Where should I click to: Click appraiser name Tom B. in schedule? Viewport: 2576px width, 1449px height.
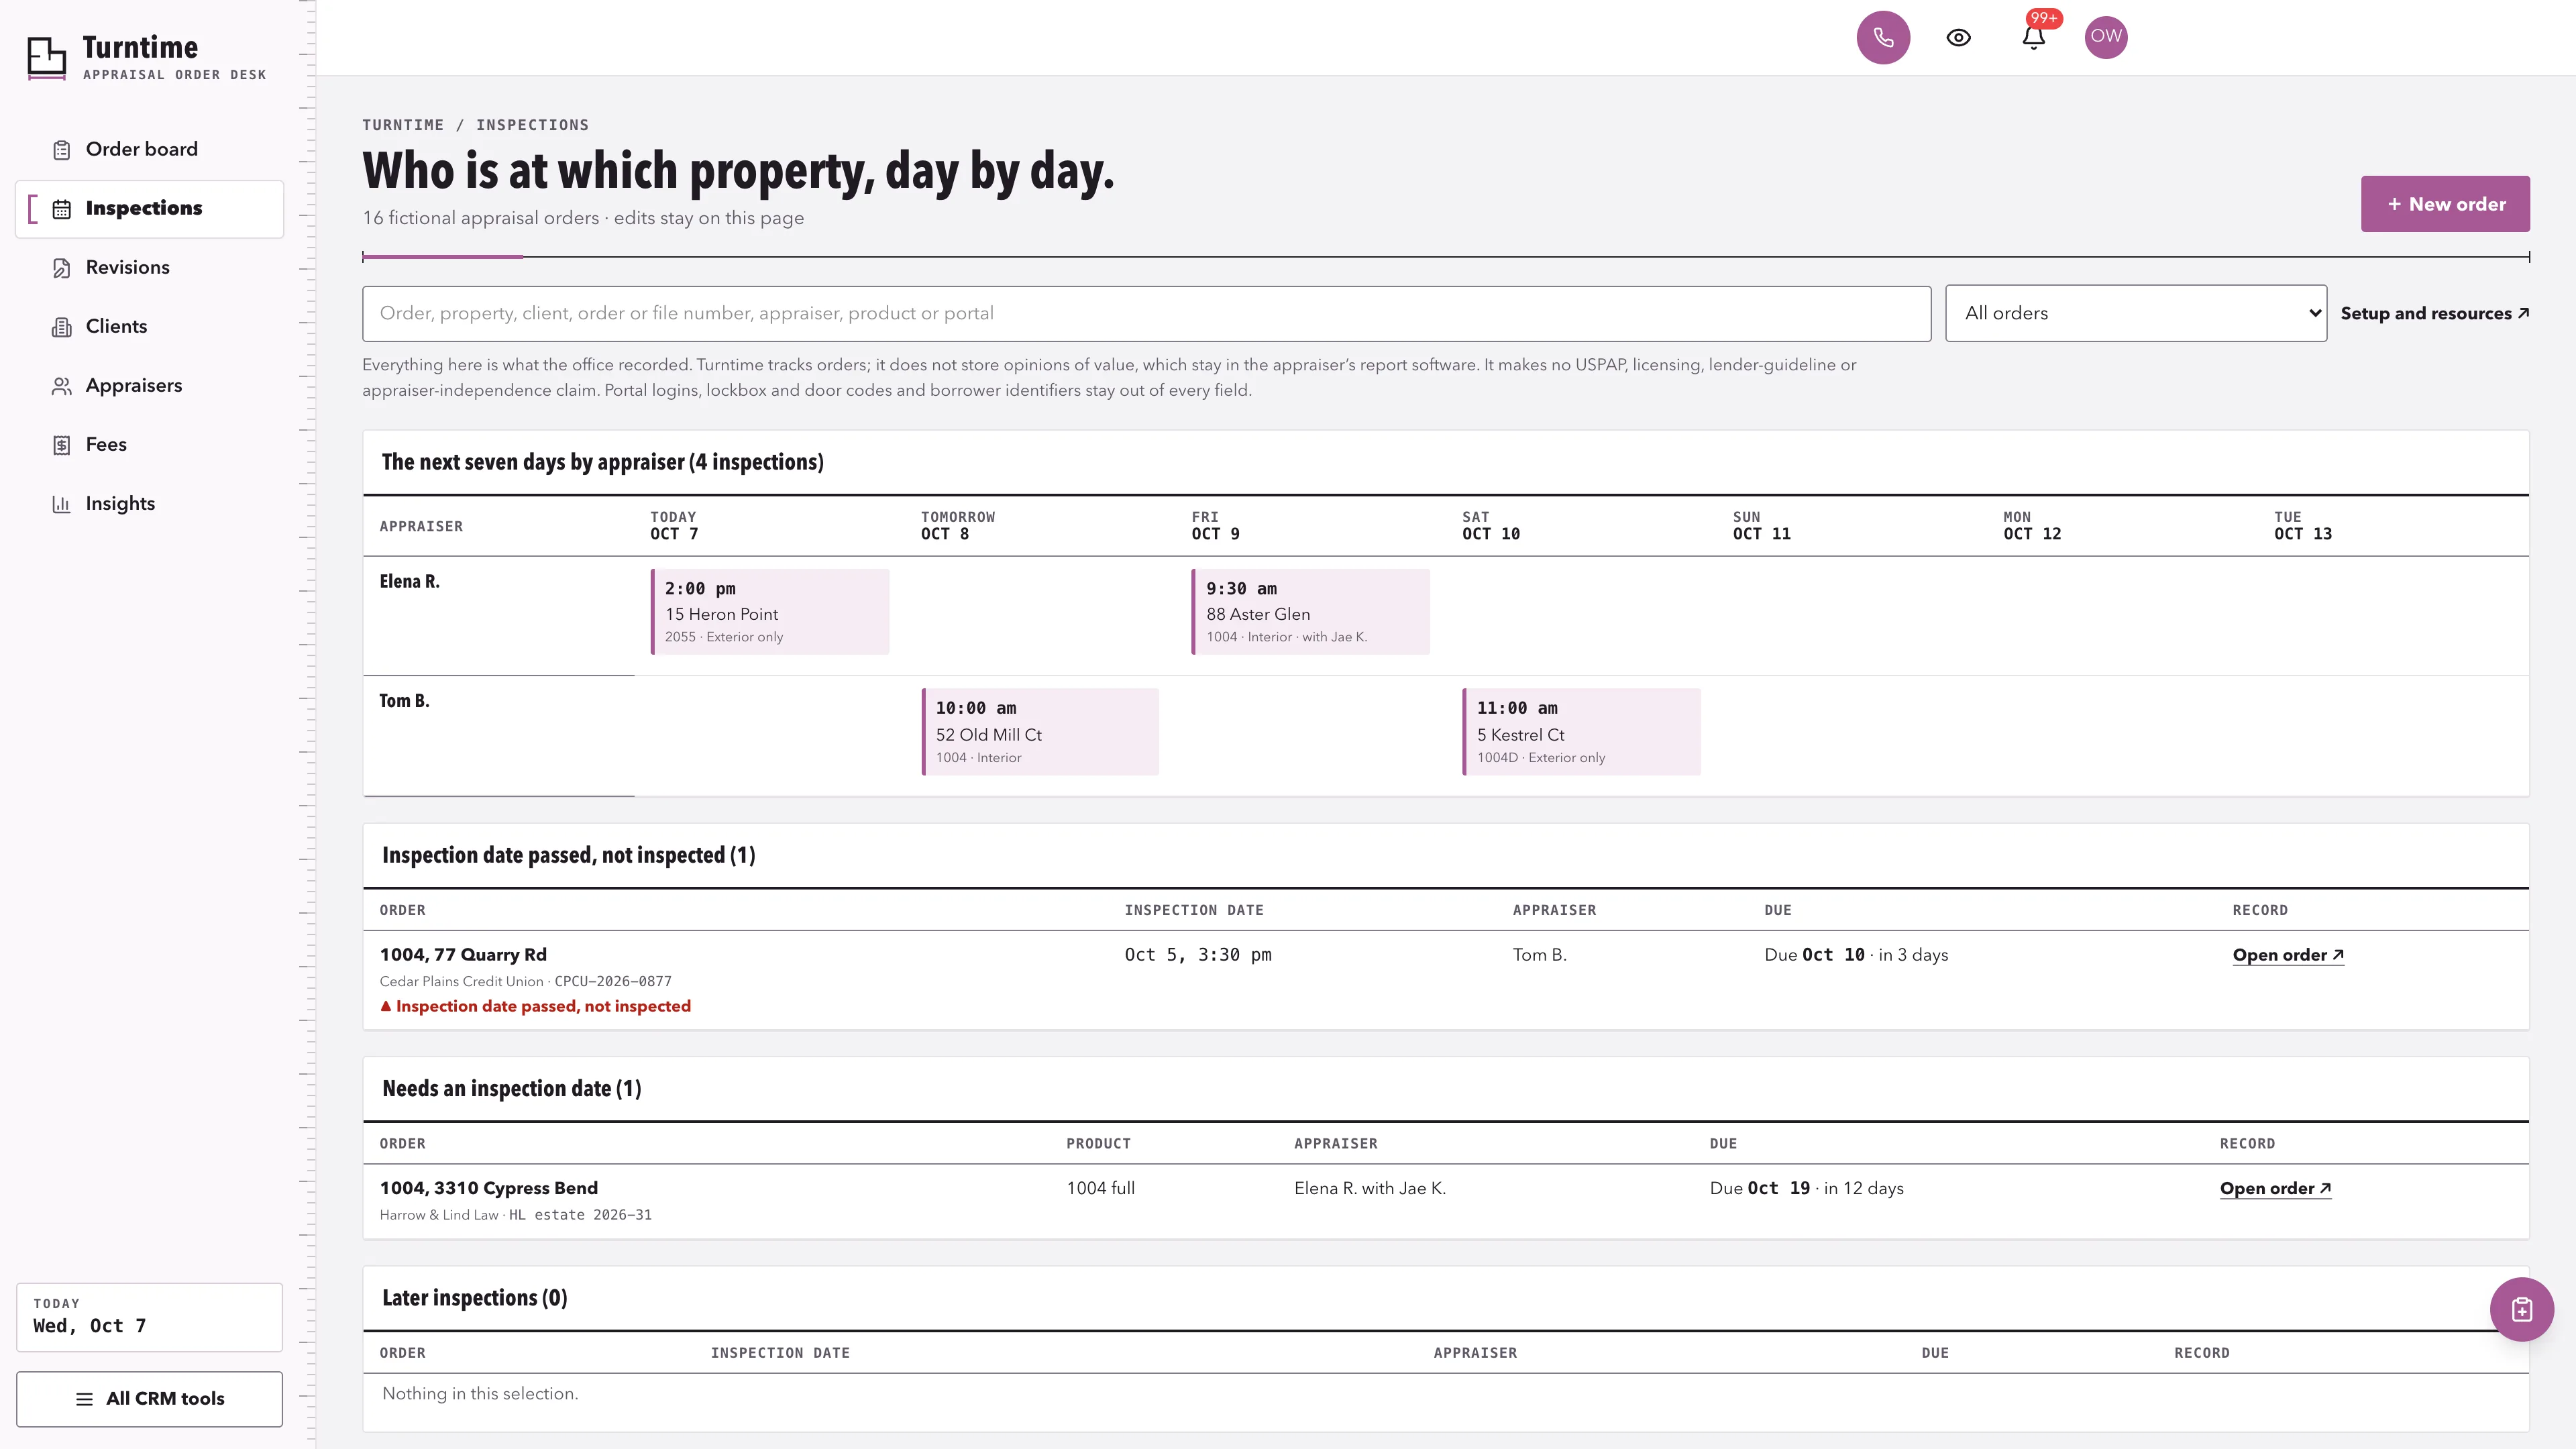coord(404,701)
